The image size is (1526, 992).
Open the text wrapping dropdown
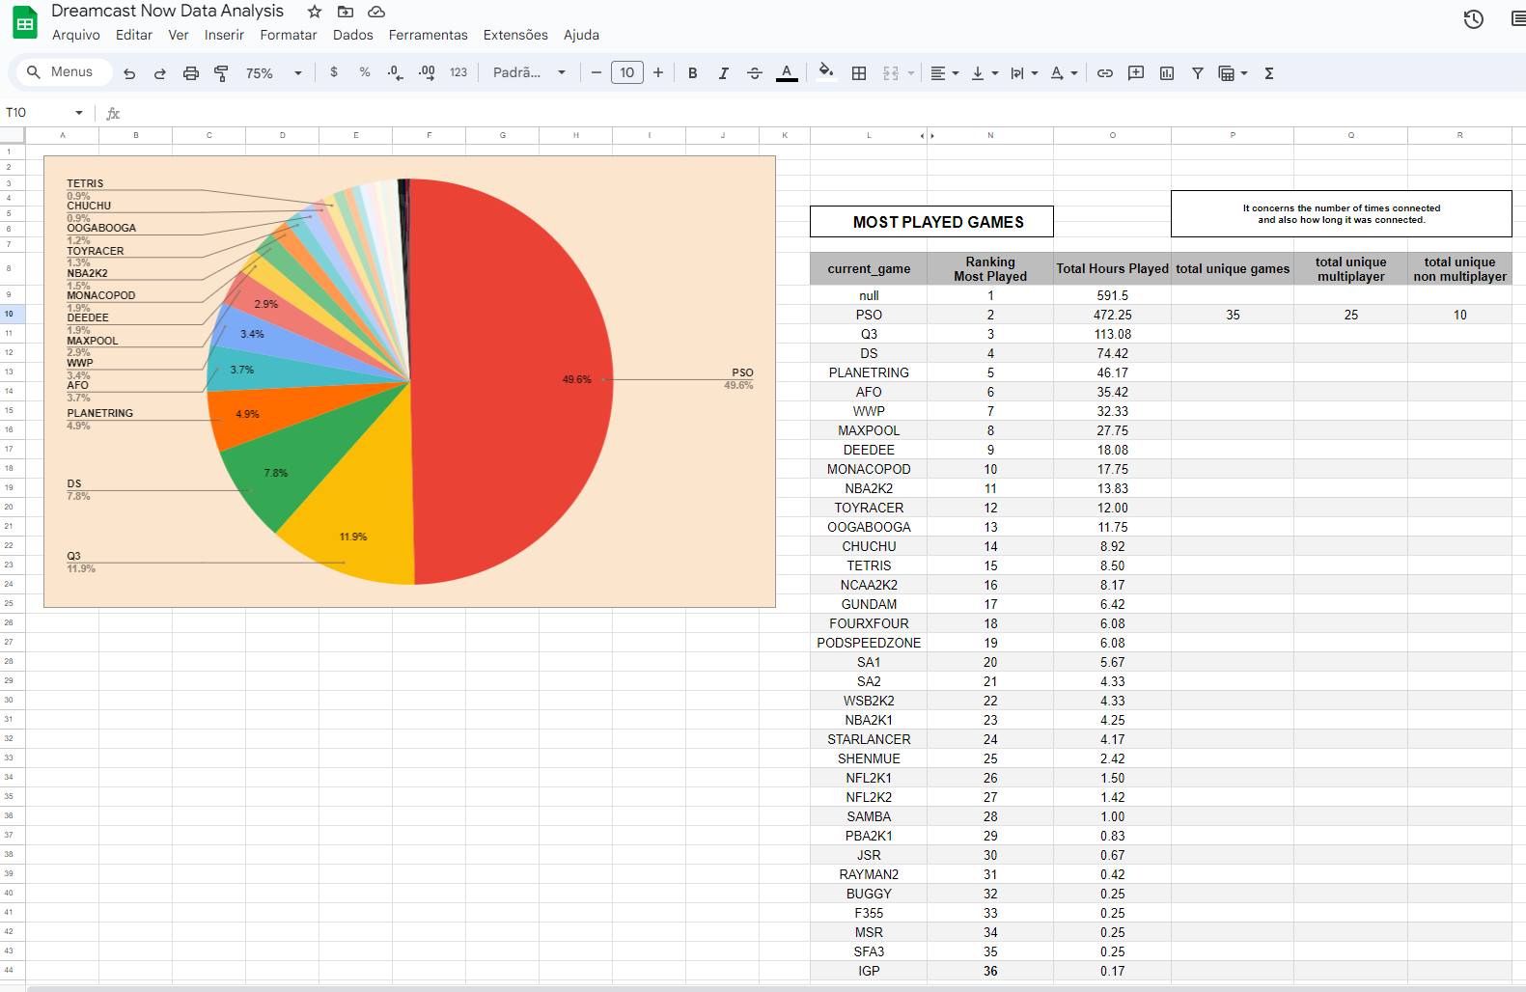coord(1024,73)
